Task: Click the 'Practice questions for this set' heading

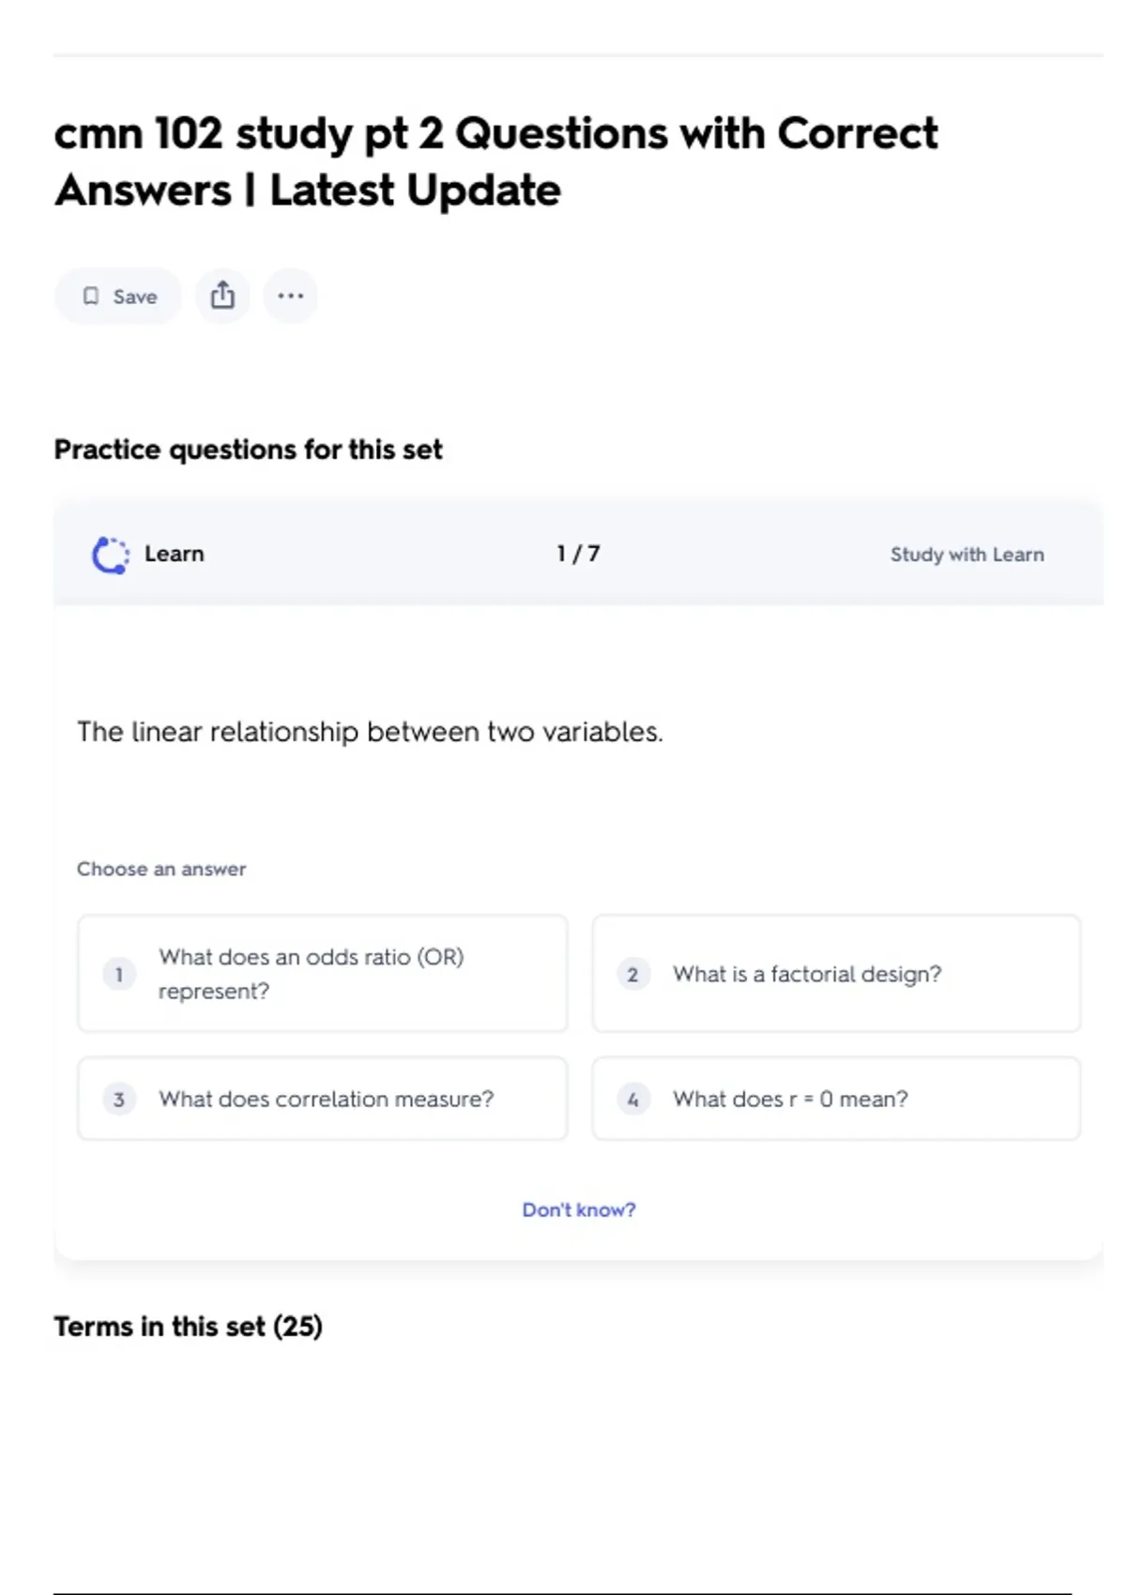Action: point(248,449)
